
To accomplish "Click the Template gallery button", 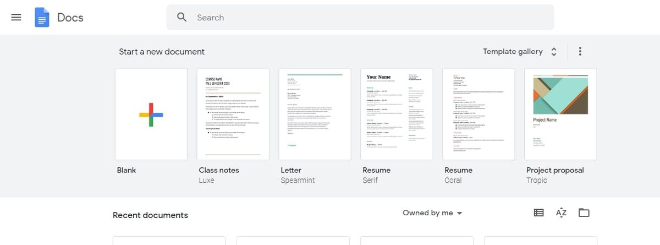I will (520, 52).
